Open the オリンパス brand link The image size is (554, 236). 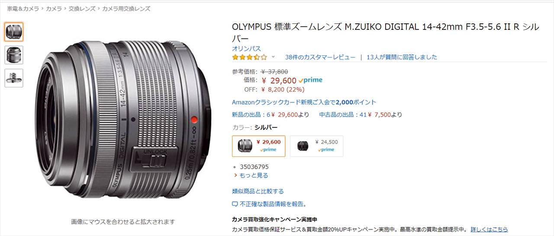(x=247, y=48)
